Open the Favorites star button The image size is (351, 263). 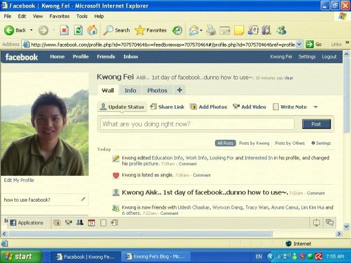coord(151,30)
